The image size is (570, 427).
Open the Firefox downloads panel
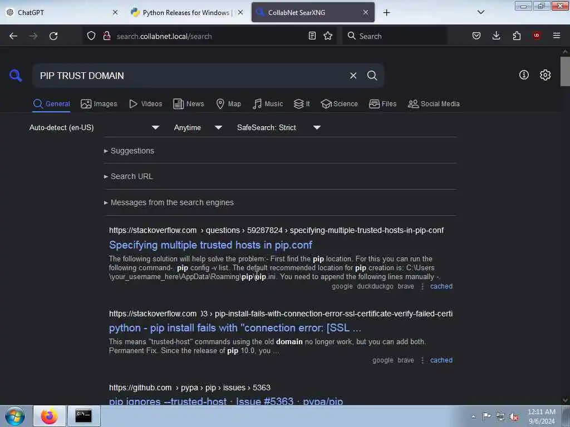496,36
